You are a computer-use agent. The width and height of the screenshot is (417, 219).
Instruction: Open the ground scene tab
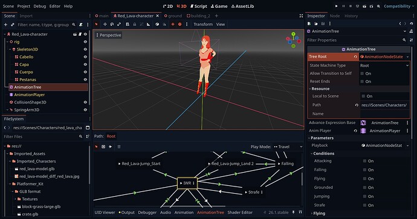[x=173, y=16]
